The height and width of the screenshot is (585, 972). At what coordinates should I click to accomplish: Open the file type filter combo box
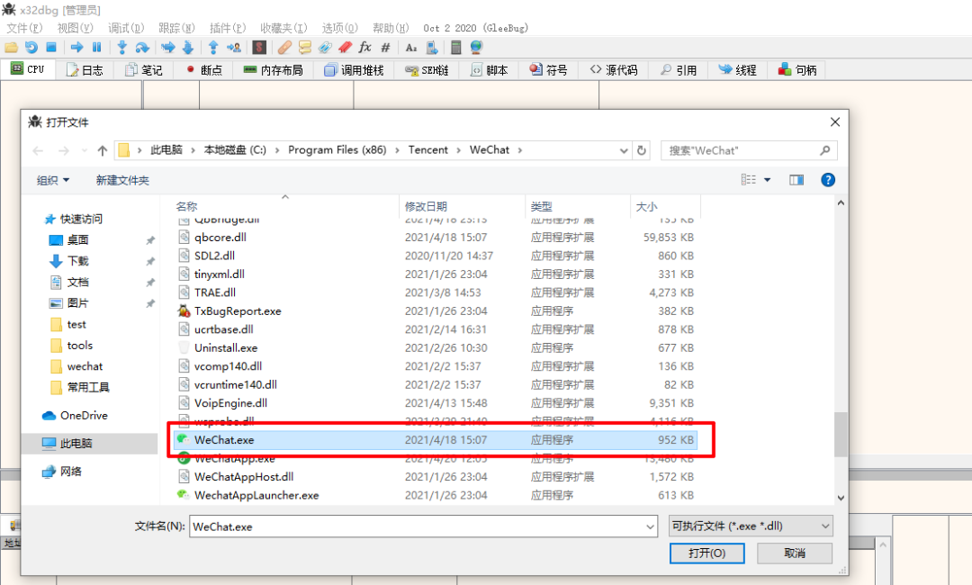751,526
